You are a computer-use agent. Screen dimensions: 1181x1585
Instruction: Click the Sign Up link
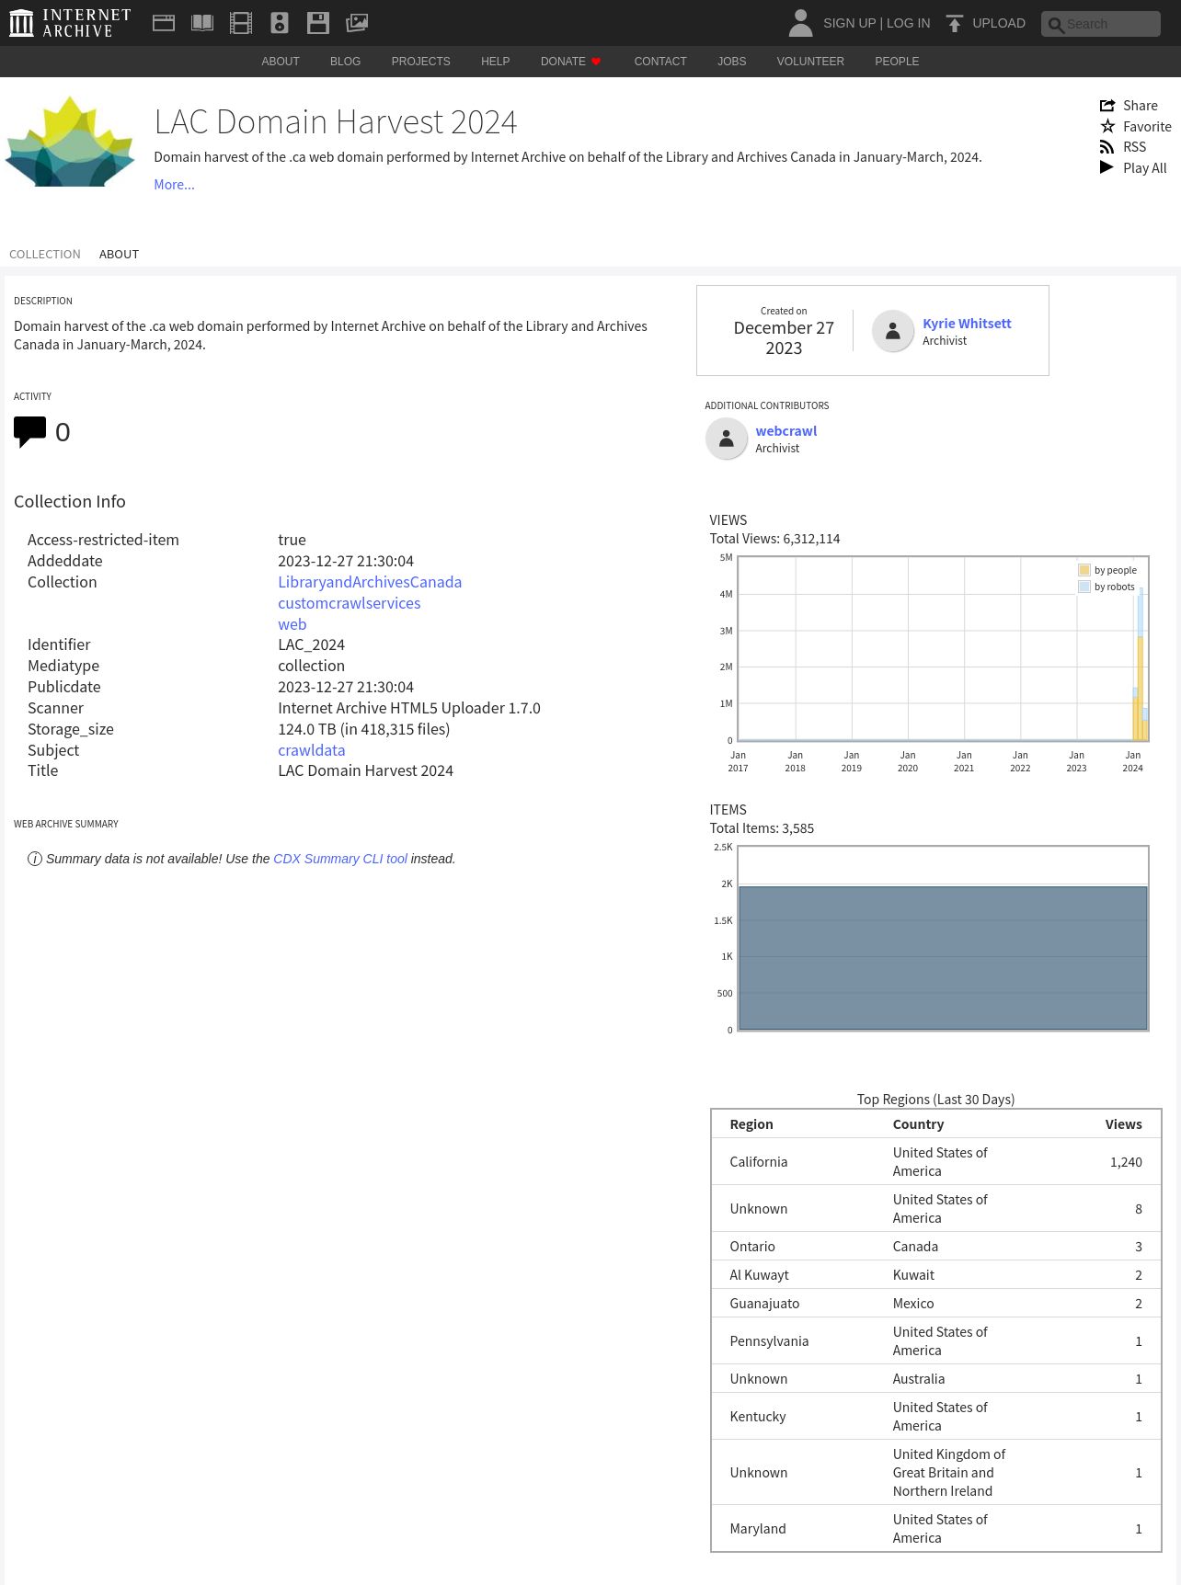849,23
